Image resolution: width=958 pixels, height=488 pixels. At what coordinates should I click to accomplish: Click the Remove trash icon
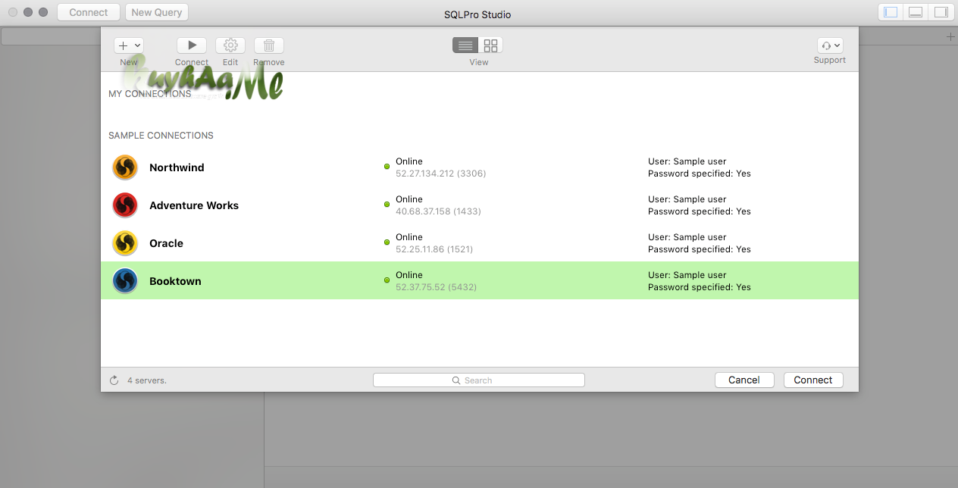269,45
